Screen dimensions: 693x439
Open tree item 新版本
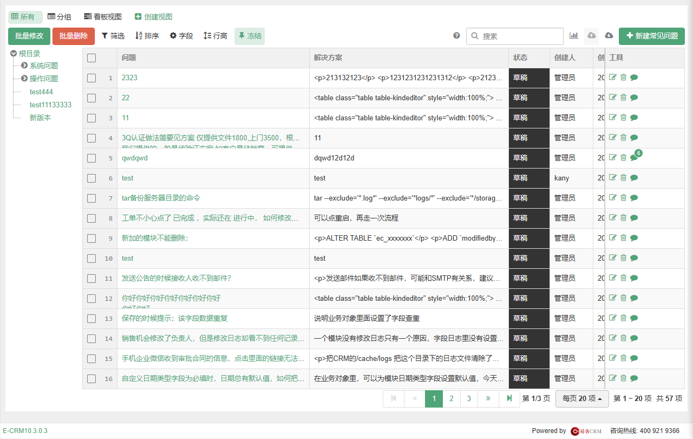pos(40,118)
